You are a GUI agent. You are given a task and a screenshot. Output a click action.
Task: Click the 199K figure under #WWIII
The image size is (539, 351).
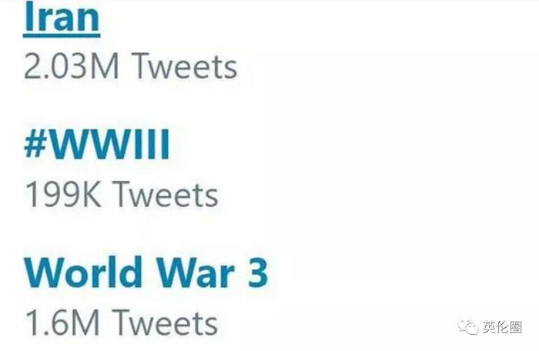65,194
